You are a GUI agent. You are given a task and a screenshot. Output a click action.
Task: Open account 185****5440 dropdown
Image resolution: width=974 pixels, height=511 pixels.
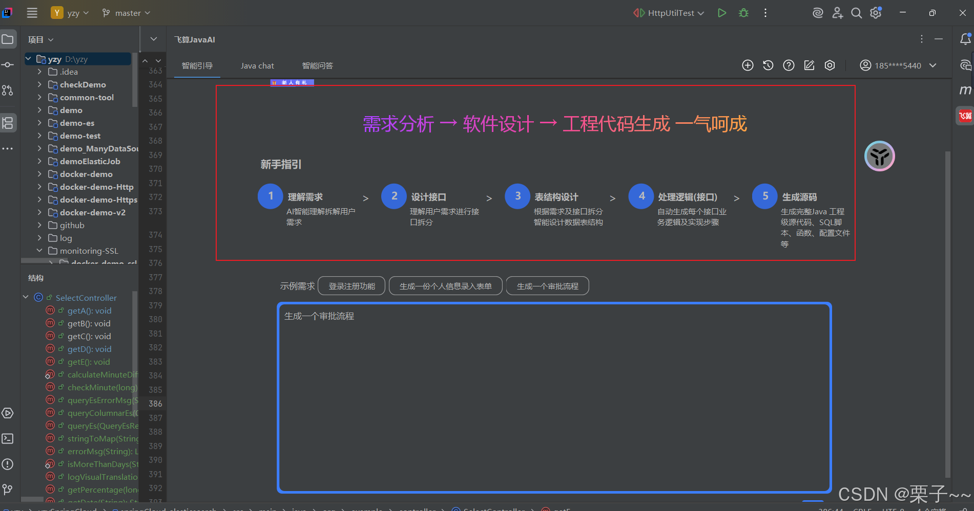pos(898,65)
